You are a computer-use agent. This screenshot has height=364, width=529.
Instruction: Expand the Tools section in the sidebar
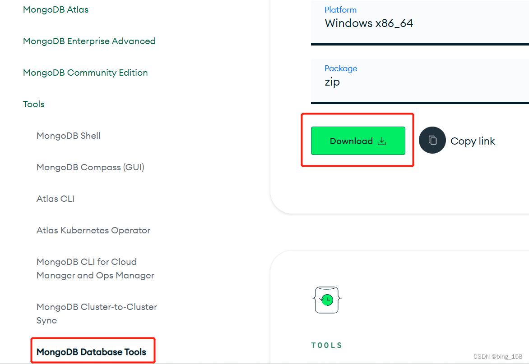click(x=33, y=104)
